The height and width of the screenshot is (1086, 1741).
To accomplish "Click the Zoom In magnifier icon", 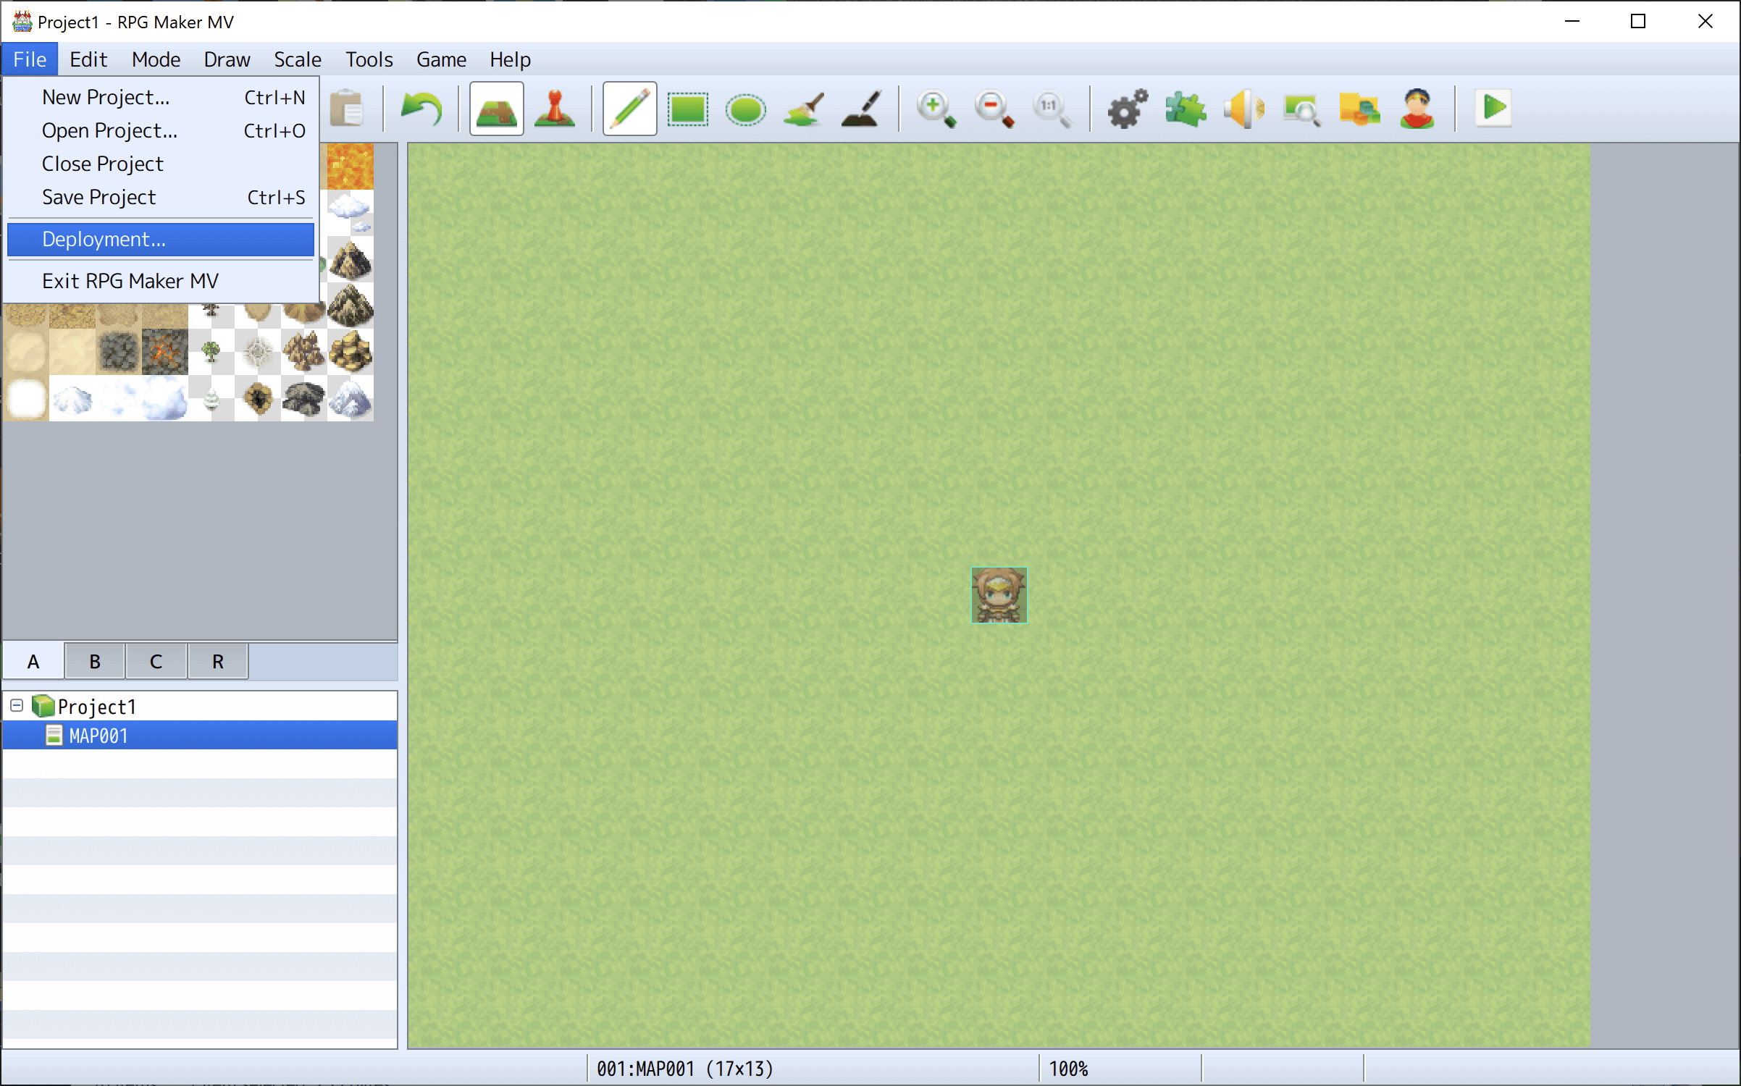I will click(x=936, y=109).
